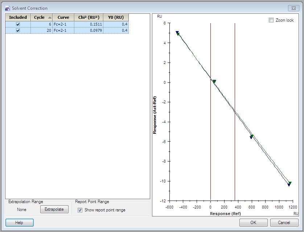
Task: Uncheck the Included box for cycle 20
Action: click(18, 30)
